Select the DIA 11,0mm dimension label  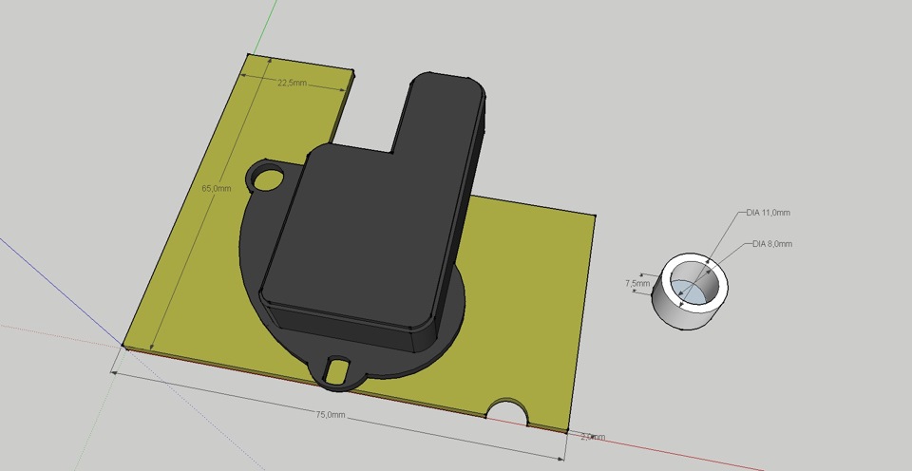768,213
